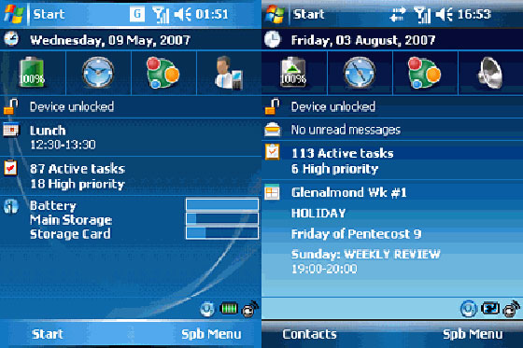Open the colored spheres icon on right screen
Image resolution: width=523 pixels, height=348 pixels.
click(x=425, y=73)
